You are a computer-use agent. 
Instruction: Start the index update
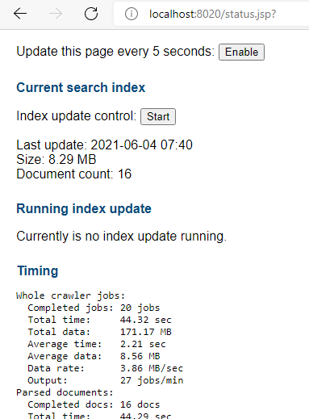point(158,116)
